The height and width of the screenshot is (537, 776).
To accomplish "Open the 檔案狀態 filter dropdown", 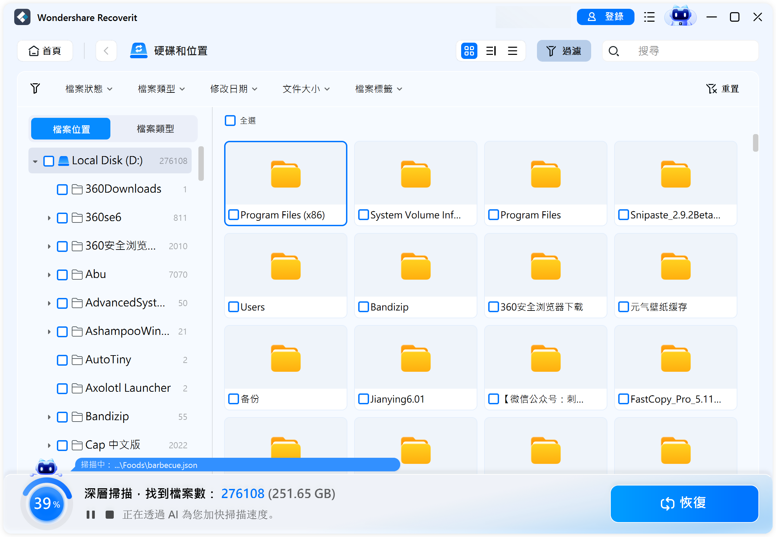I will click(89, 89).
